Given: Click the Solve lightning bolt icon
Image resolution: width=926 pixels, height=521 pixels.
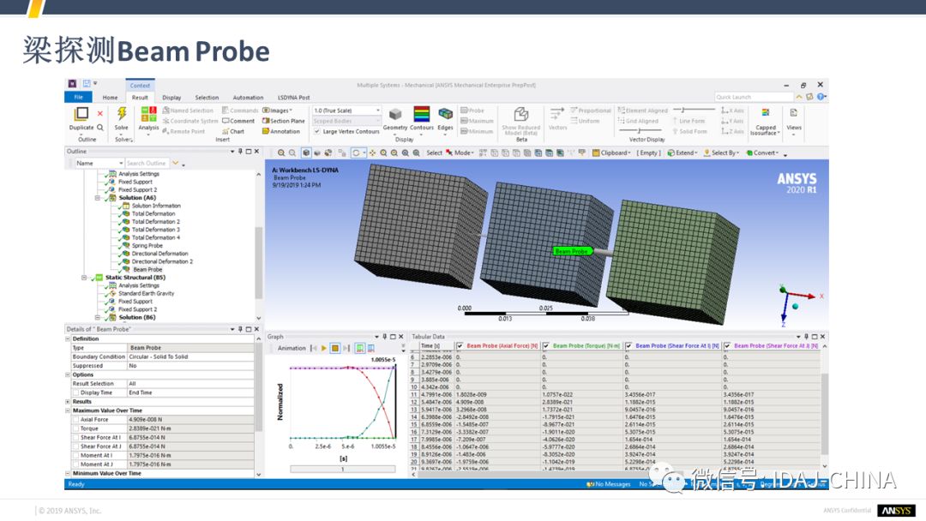Looking at the screenshot, I should pos(122,114).
